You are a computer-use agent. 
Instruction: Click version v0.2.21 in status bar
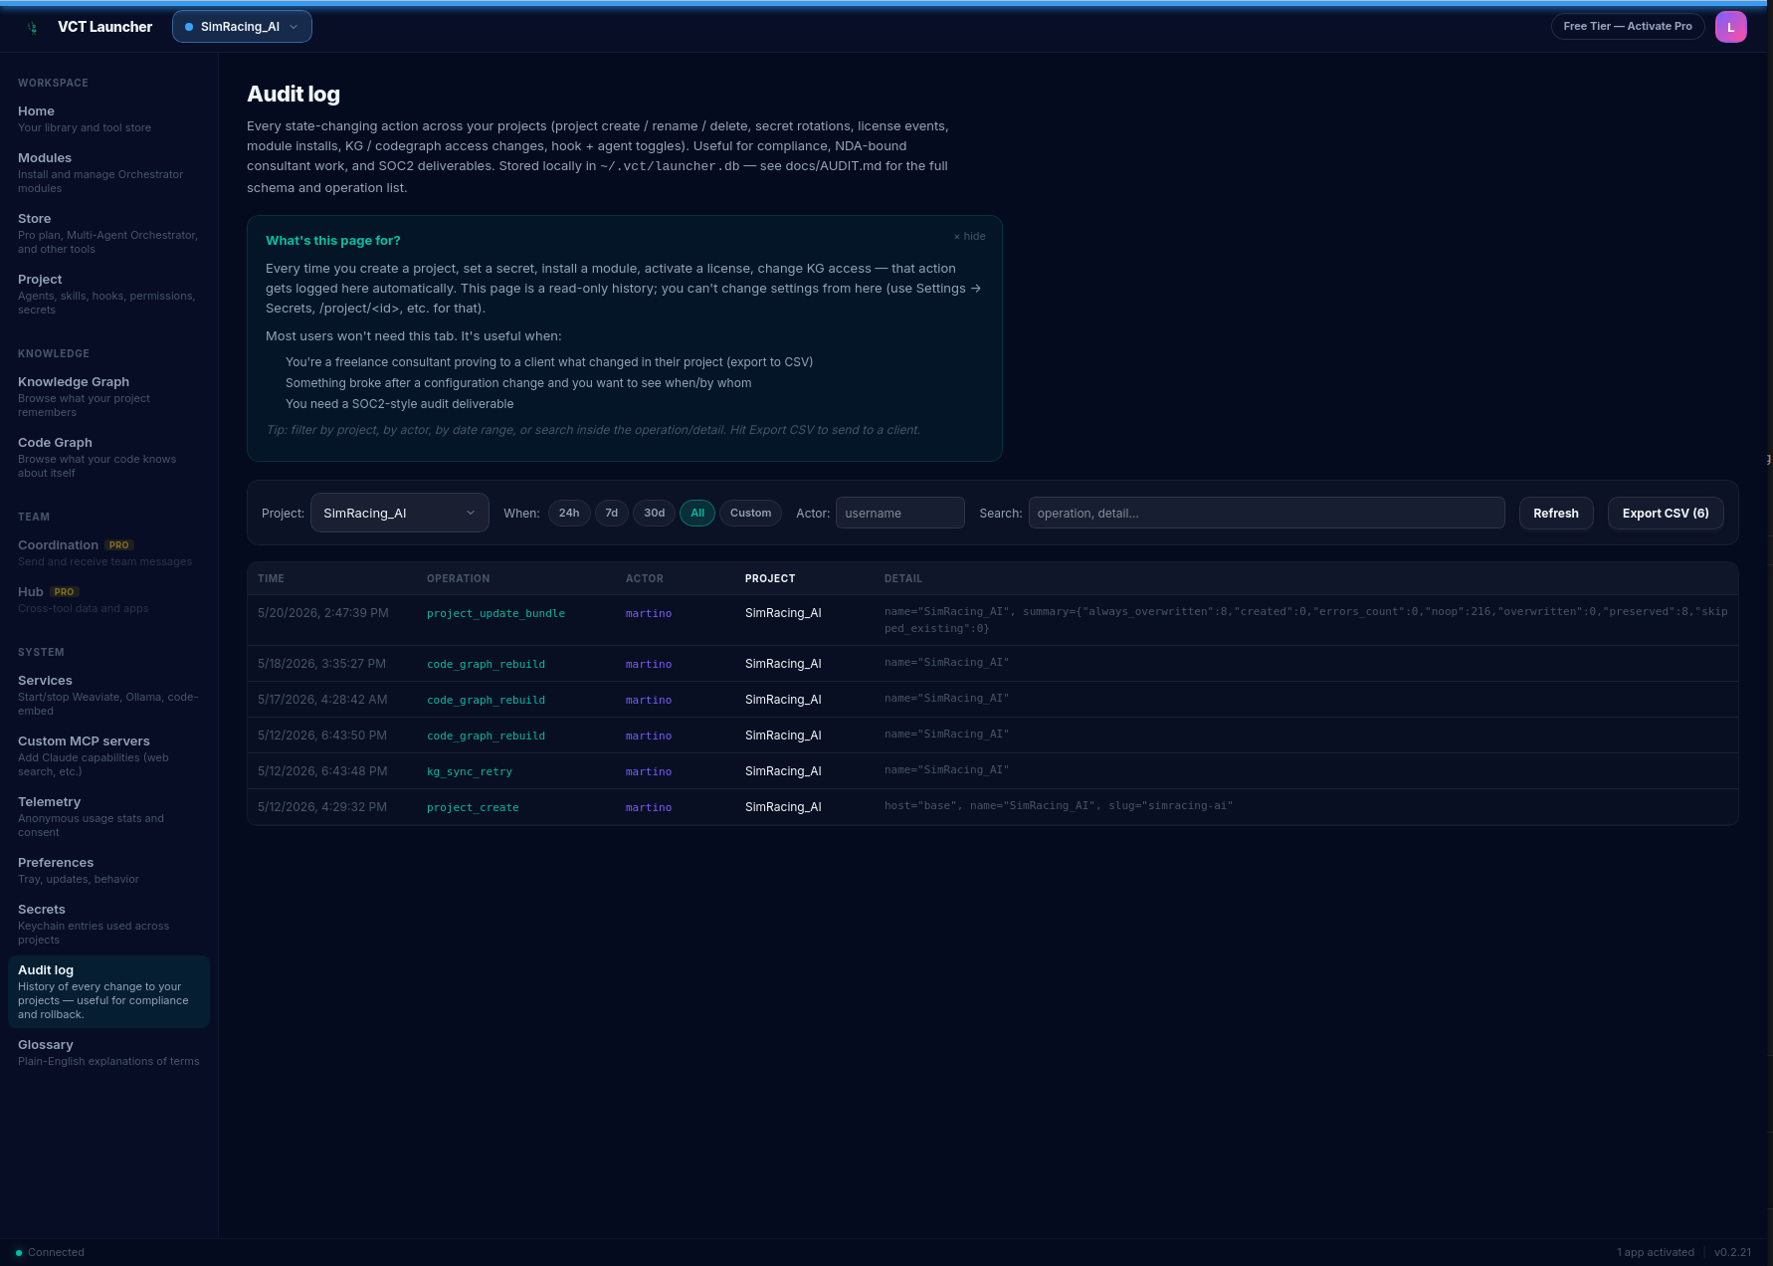click(1732, 1252)
